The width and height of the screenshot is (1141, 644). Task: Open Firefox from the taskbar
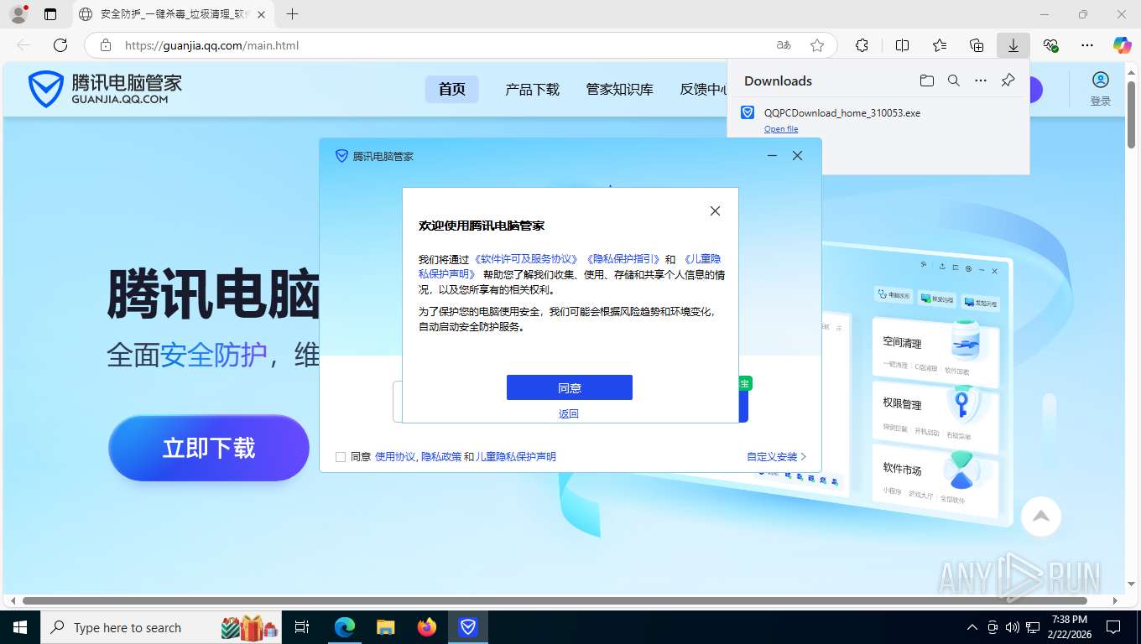point(427,627)
